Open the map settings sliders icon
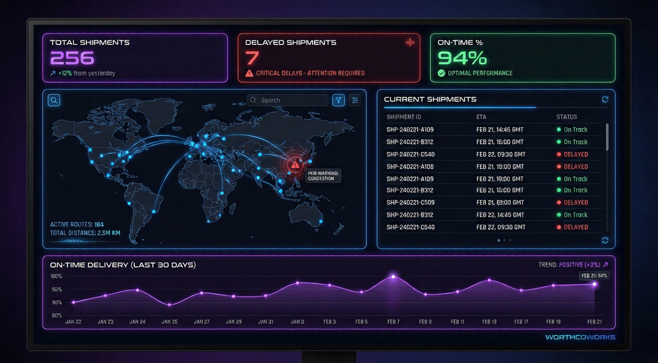 354,100
